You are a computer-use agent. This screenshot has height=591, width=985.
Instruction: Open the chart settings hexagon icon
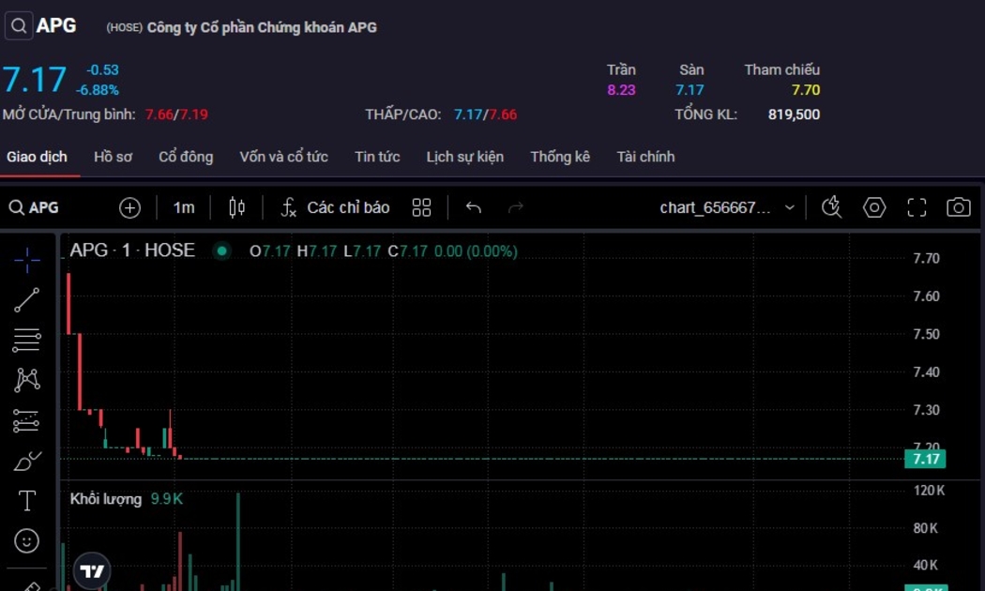[874, 207]
